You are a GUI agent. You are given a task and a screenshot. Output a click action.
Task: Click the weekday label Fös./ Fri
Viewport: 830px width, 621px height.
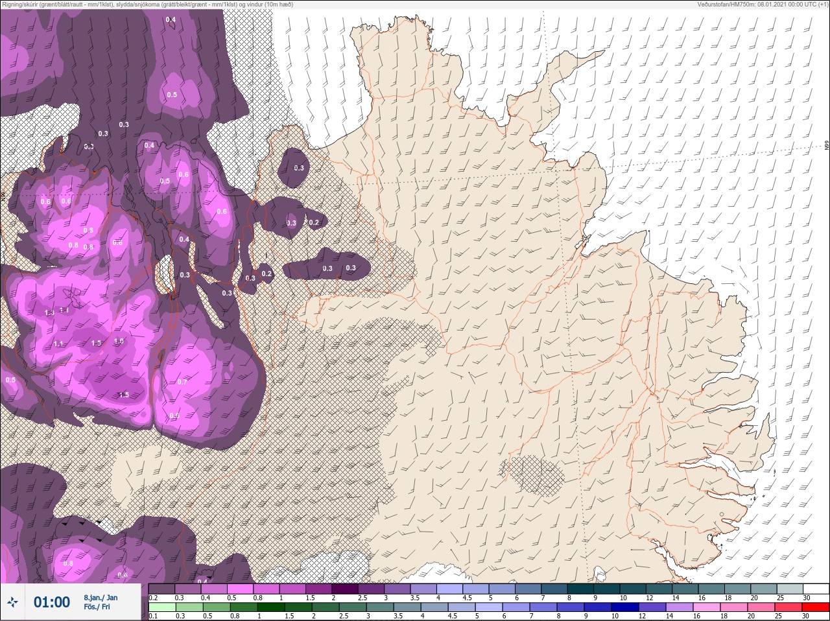click(x=97, y=607)
